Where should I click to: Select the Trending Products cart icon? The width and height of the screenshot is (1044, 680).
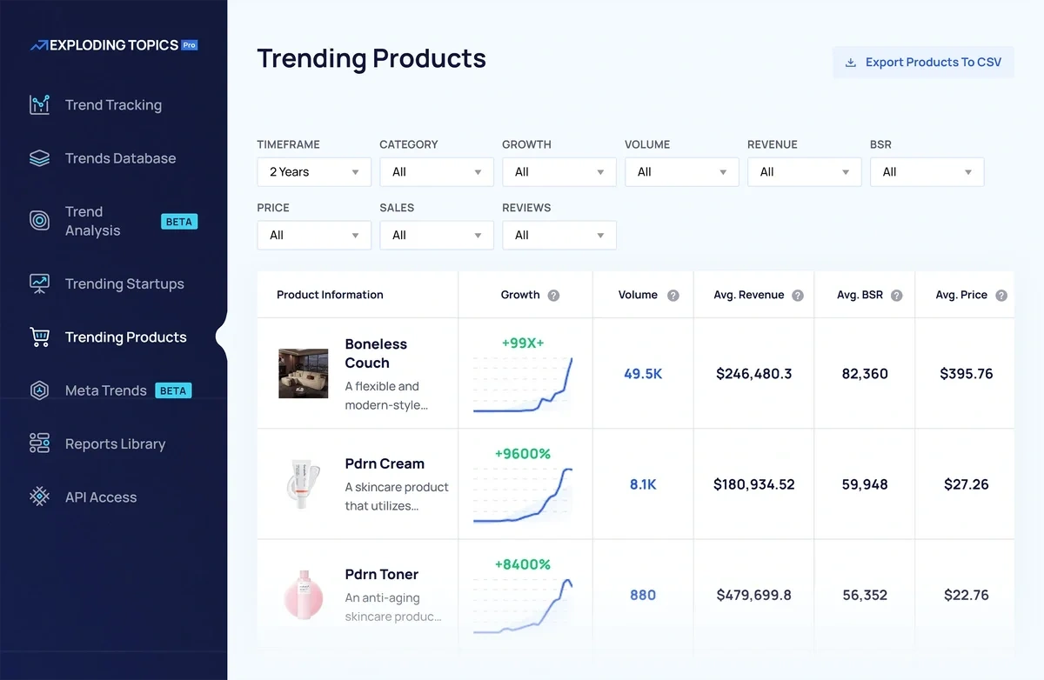tap(39, 337)
